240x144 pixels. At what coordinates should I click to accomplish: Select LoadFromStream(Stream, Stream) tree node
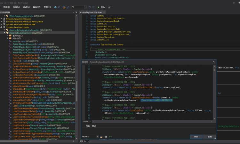tap(41, 128)
